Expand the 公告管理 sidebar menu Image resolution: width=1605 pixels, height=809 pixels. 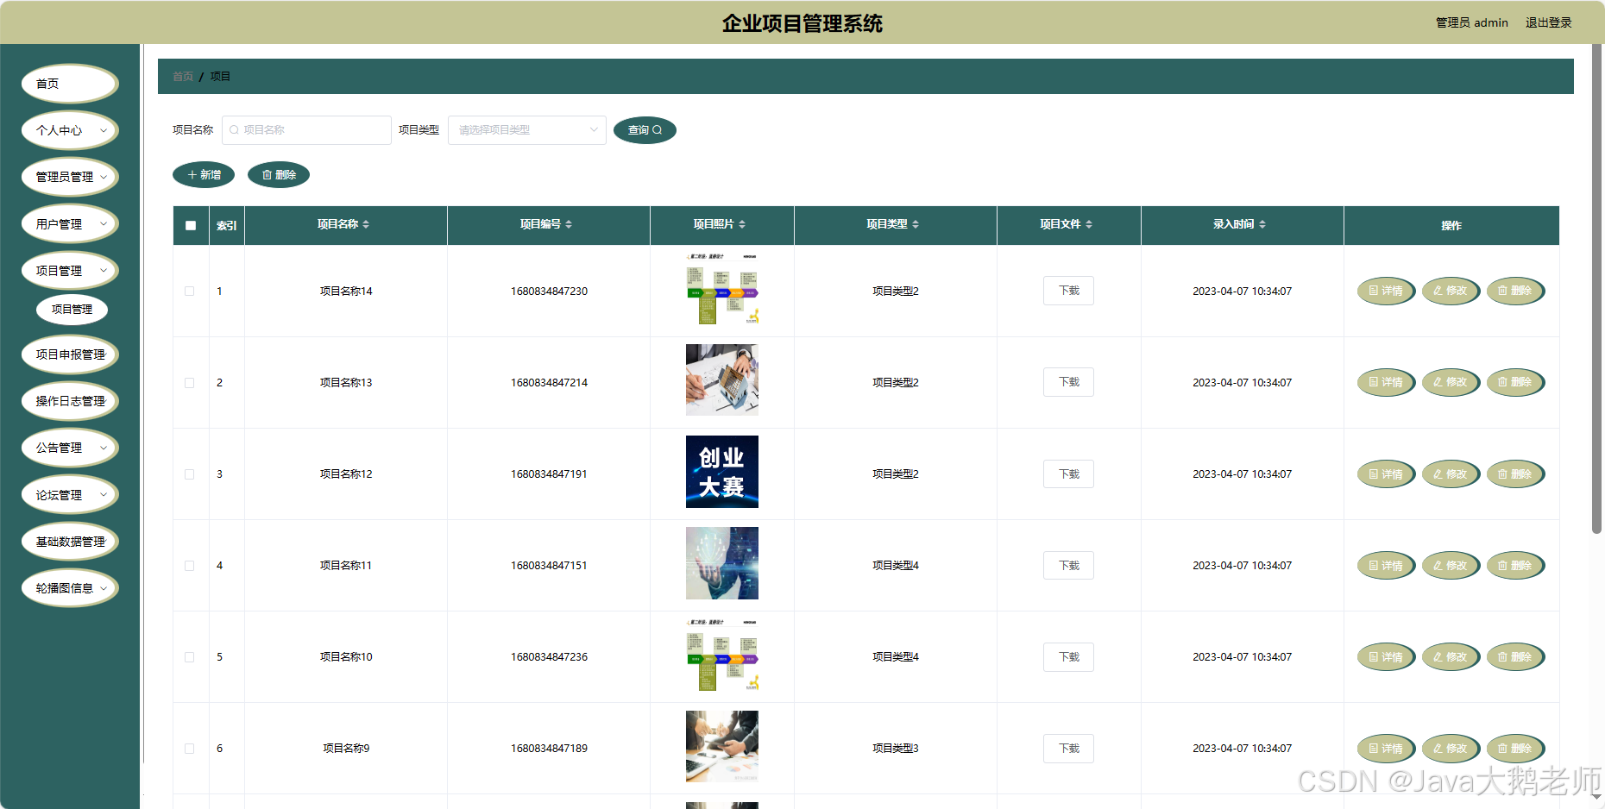(x=70, y=448)
